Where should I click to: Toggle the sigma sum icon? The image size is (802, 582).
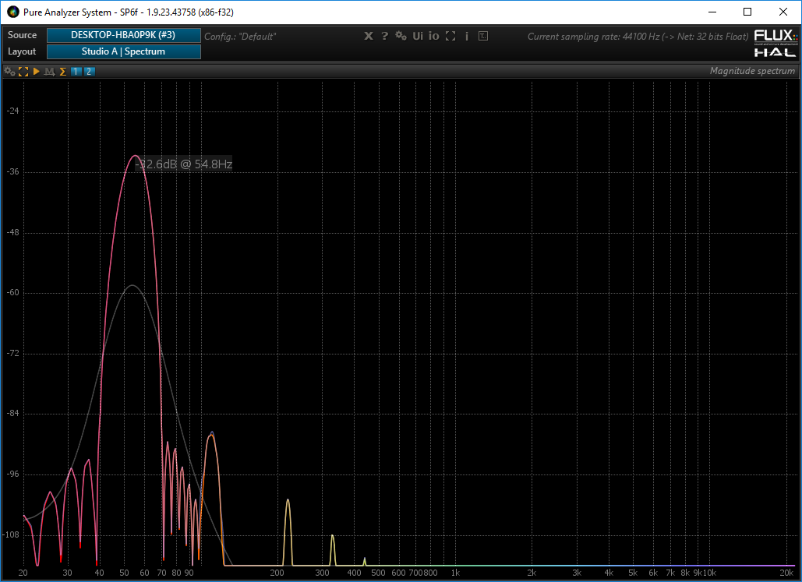pos(63,72)
